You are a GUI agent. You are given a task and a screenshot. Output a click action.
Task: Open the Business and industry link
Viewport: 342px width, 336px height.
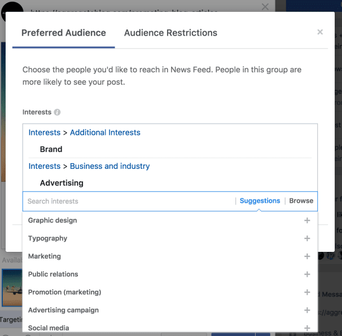coord(109,166)
